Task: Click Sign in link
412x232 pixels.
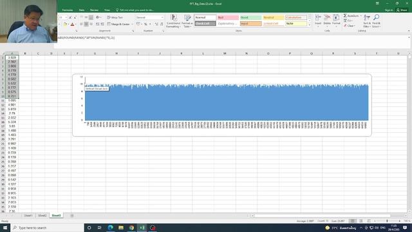Action: (389, 10)
